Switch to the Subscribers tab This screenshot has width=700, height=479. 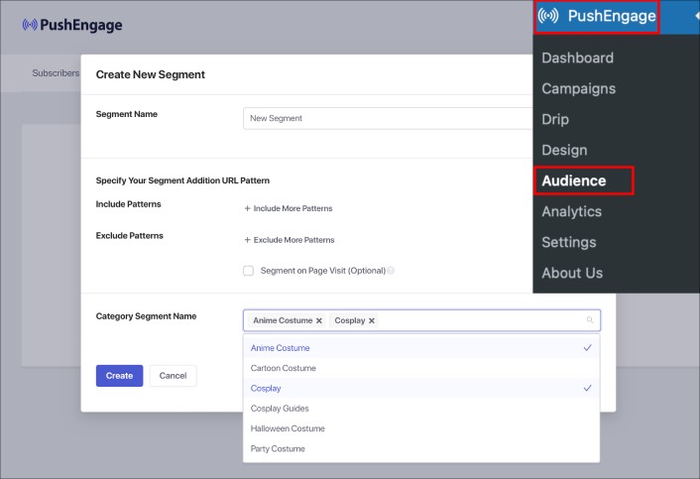[56, 72]
